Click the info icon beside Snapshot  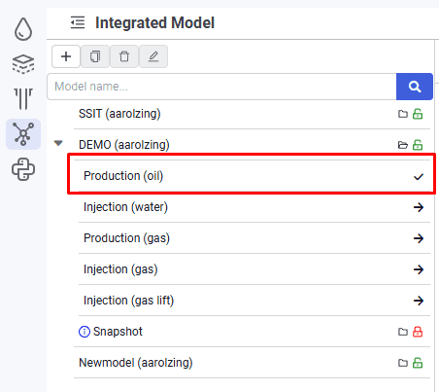tap(84, 332)
